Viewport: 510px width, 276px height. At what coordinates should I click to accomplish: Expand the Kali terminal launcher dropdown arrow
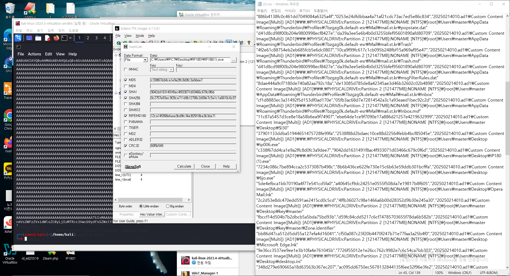(70, 38)
